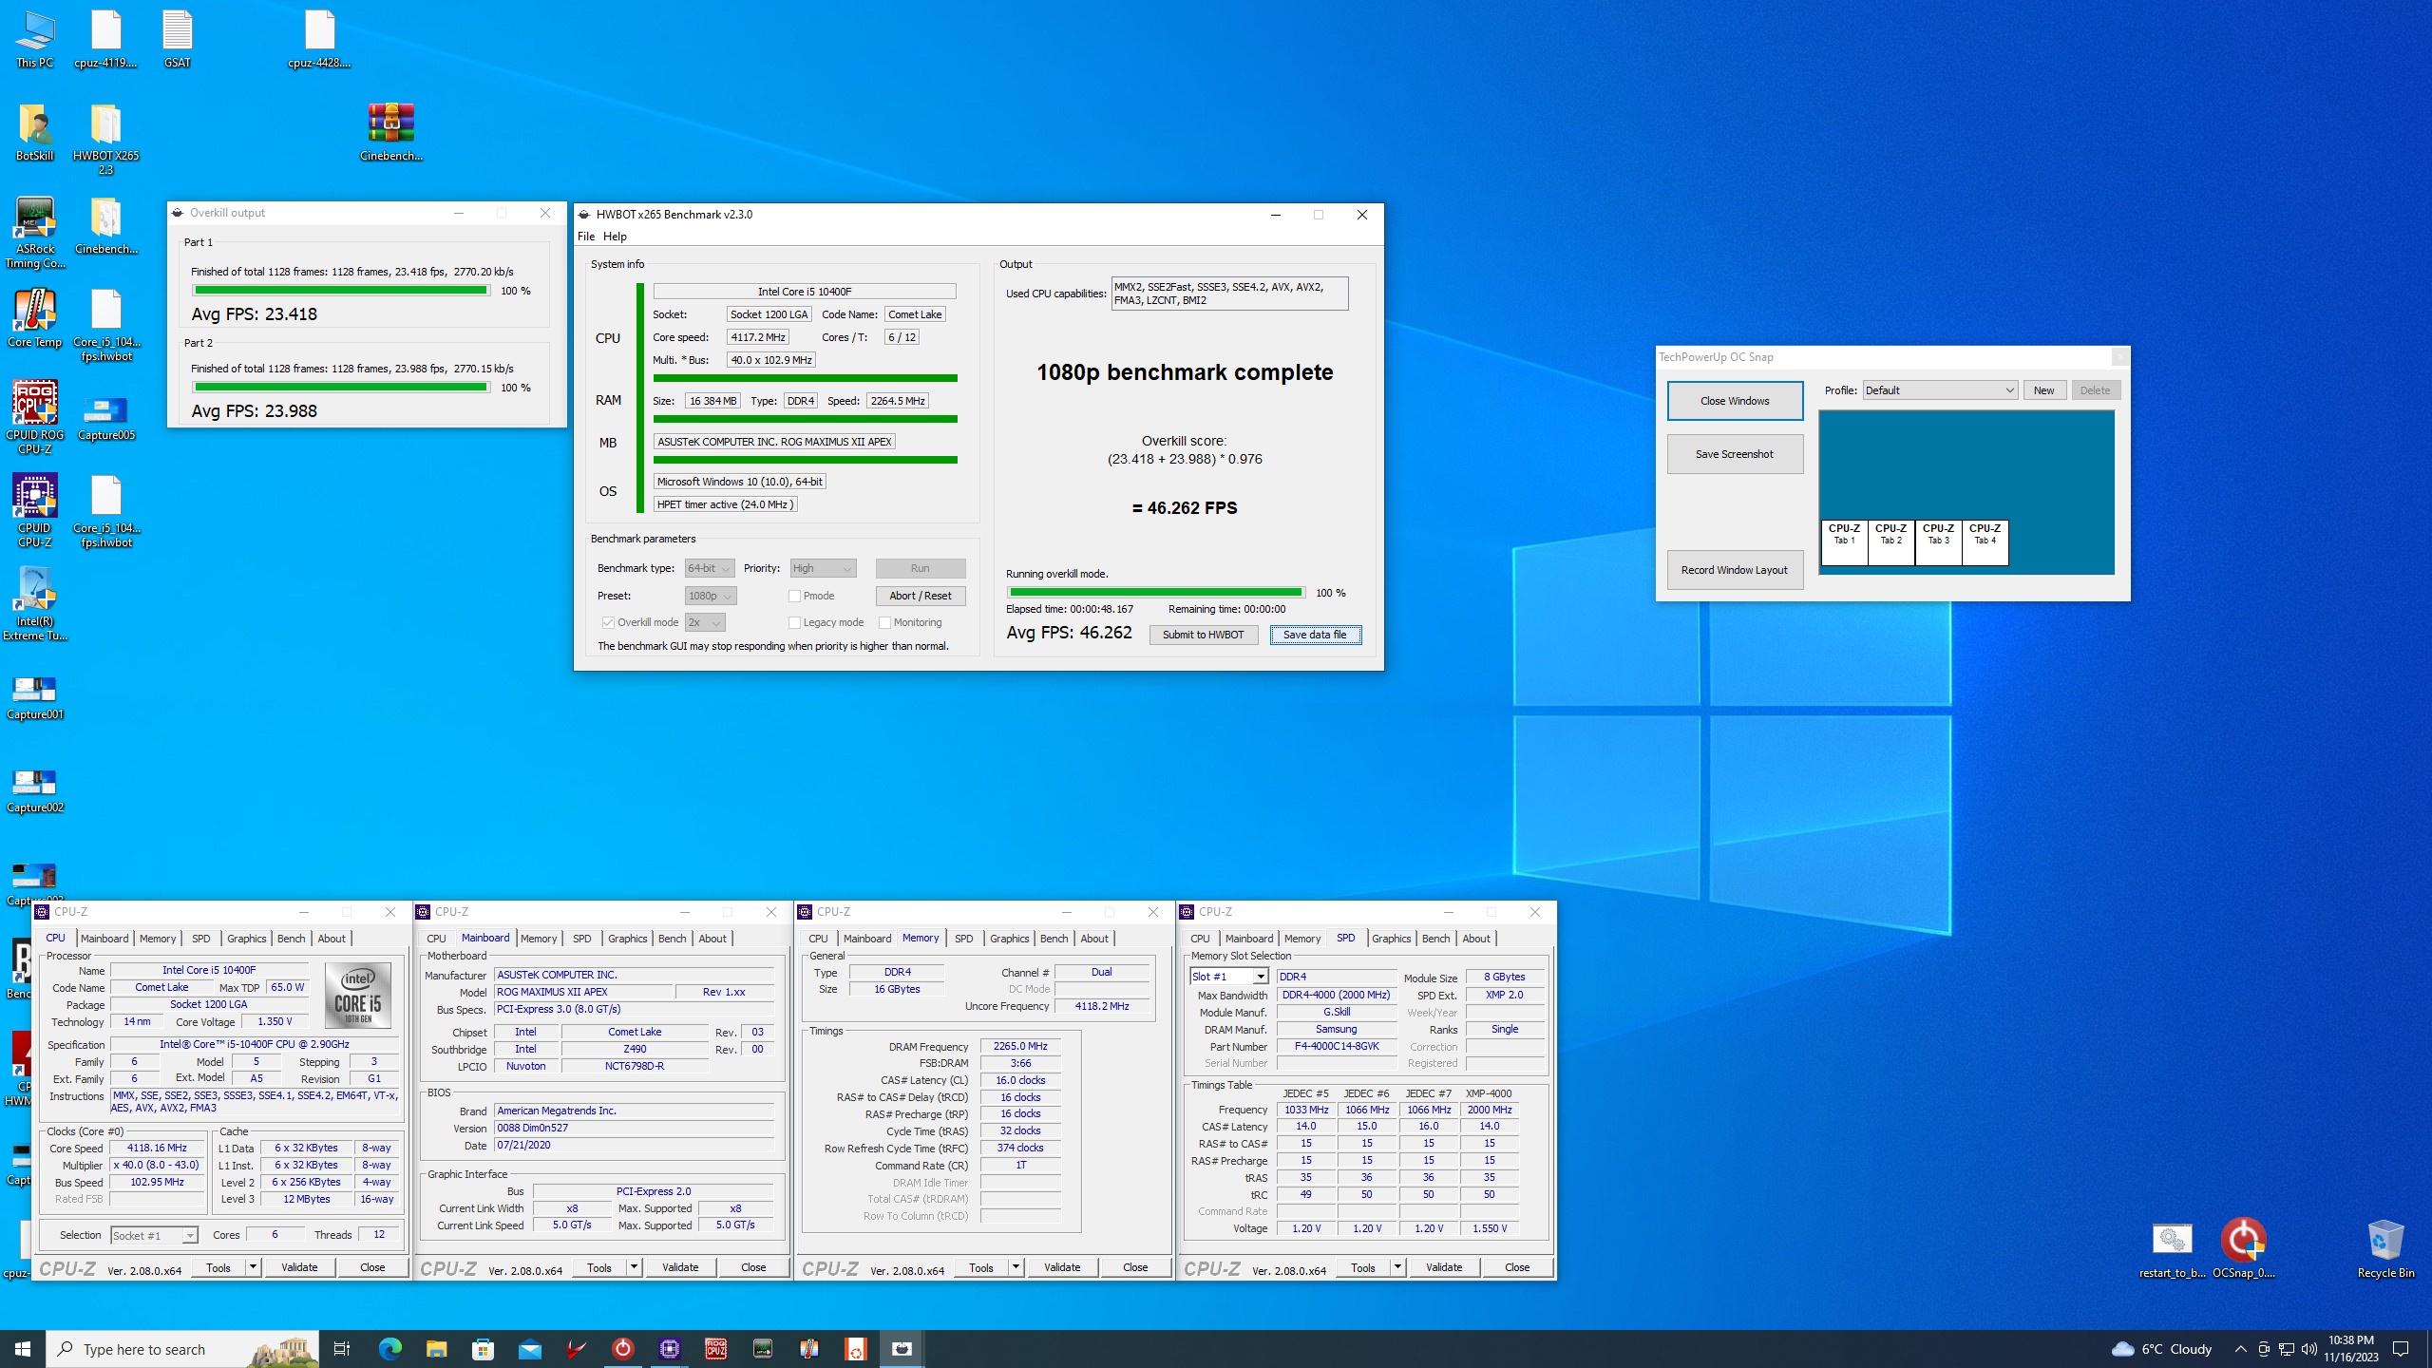Viewport: 2432px width, 1368px height.
Task: Open the OC Snap Profile Default dropdown
Action: click(x=1940, y=390)
